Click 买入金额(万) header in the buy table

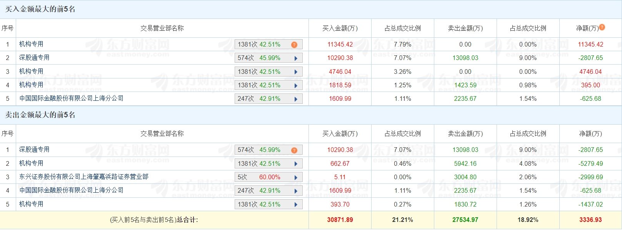tap(340, 28)
